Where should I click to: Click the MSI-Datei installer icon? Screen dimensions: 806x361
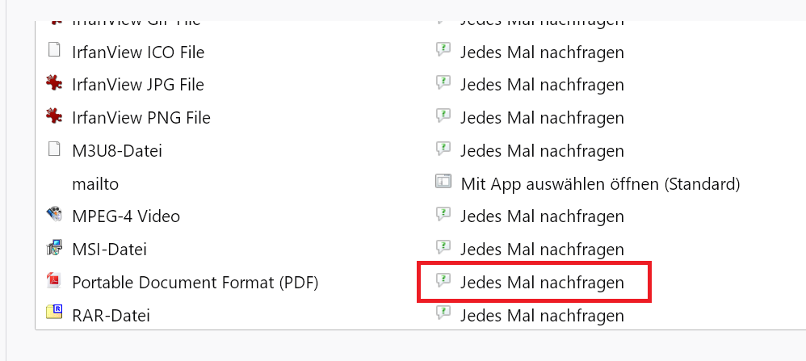click(x=54, y=249)
